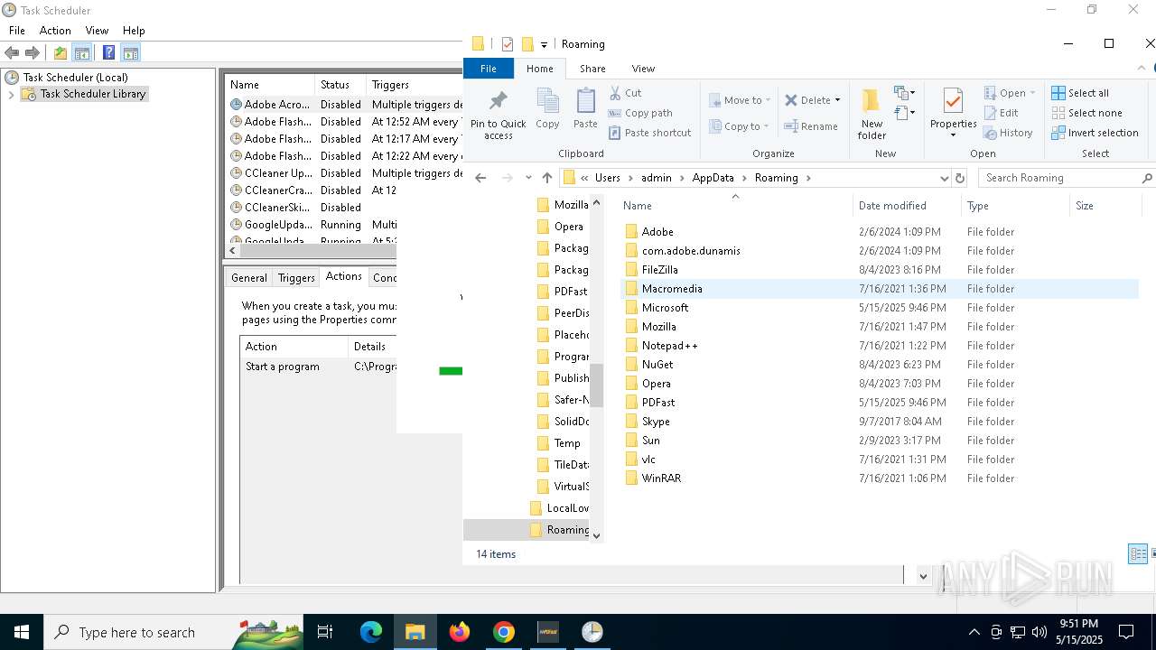Image resolution: width=1156 pixels, height=650 pixels.
Task: Switch to View ribbon tab in Explorer
Action: click(643, 69)
